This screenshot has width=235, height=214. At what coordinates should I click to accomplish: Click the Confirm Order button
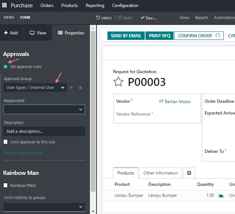(x=199, y=36)
